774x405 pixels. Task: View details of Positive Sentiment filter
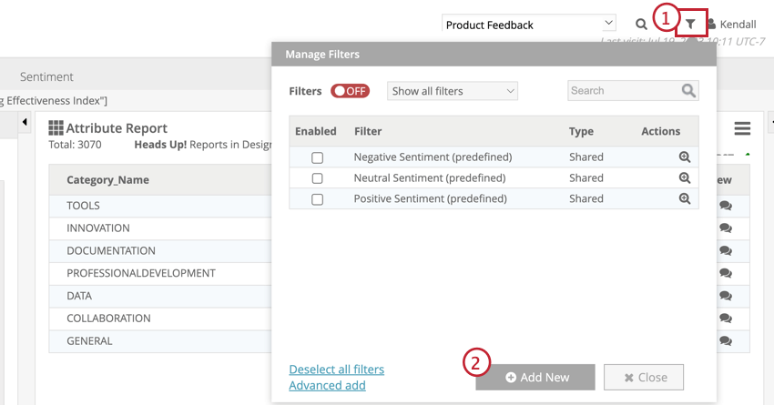[685, 198]
